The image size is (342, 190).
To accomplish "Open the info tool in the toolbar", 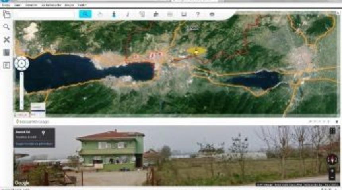I will tap(128, 15).
